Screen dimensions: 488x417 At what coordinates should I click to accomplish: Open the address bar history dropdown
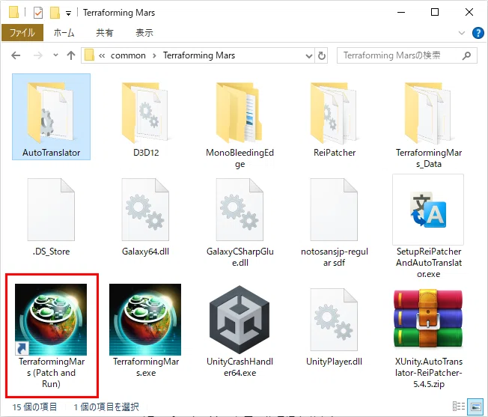coord(308,56)
